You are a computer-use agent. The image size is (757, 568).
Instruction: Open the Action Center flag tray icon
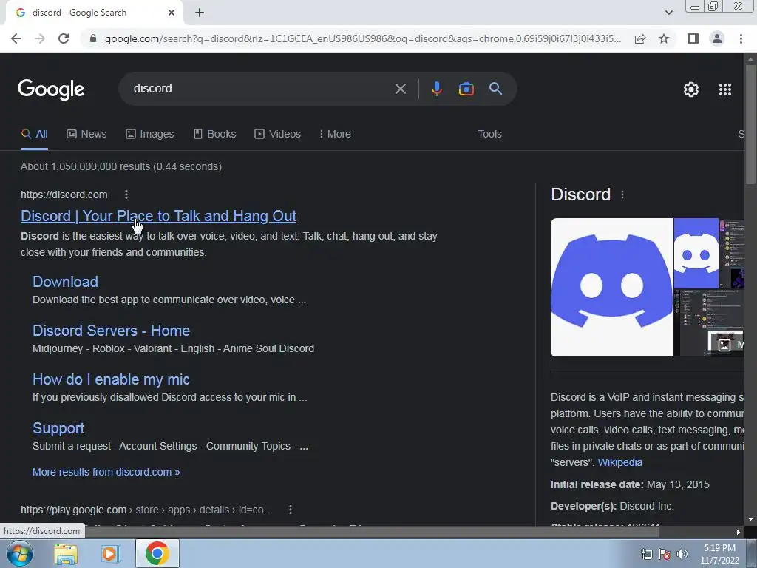point(665,554)
